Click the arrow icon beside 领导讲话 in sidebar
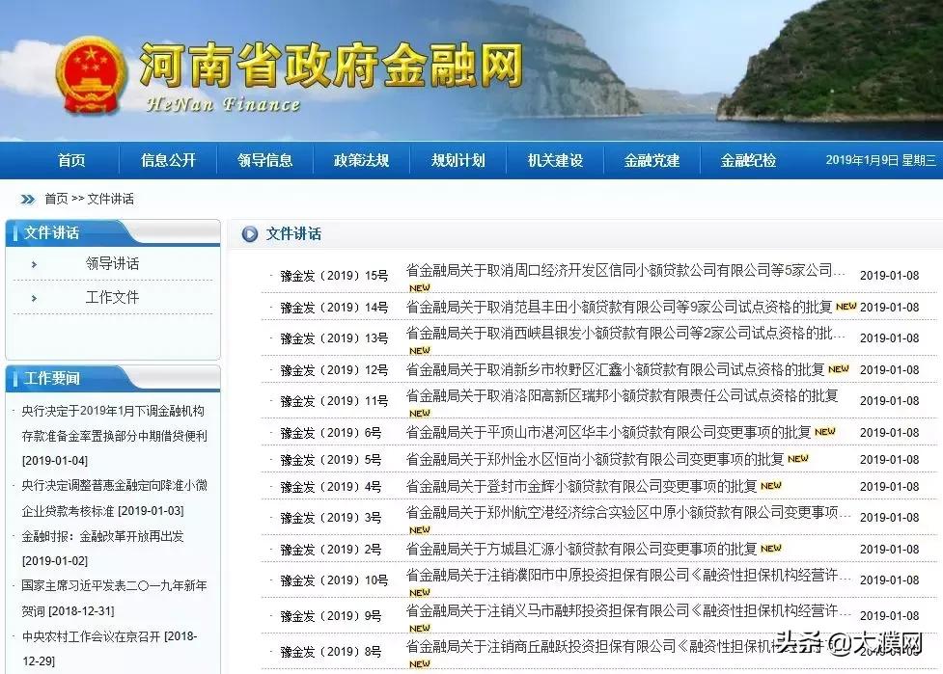The width and height of the screenshot is (943, 674). tap(35, 262)
